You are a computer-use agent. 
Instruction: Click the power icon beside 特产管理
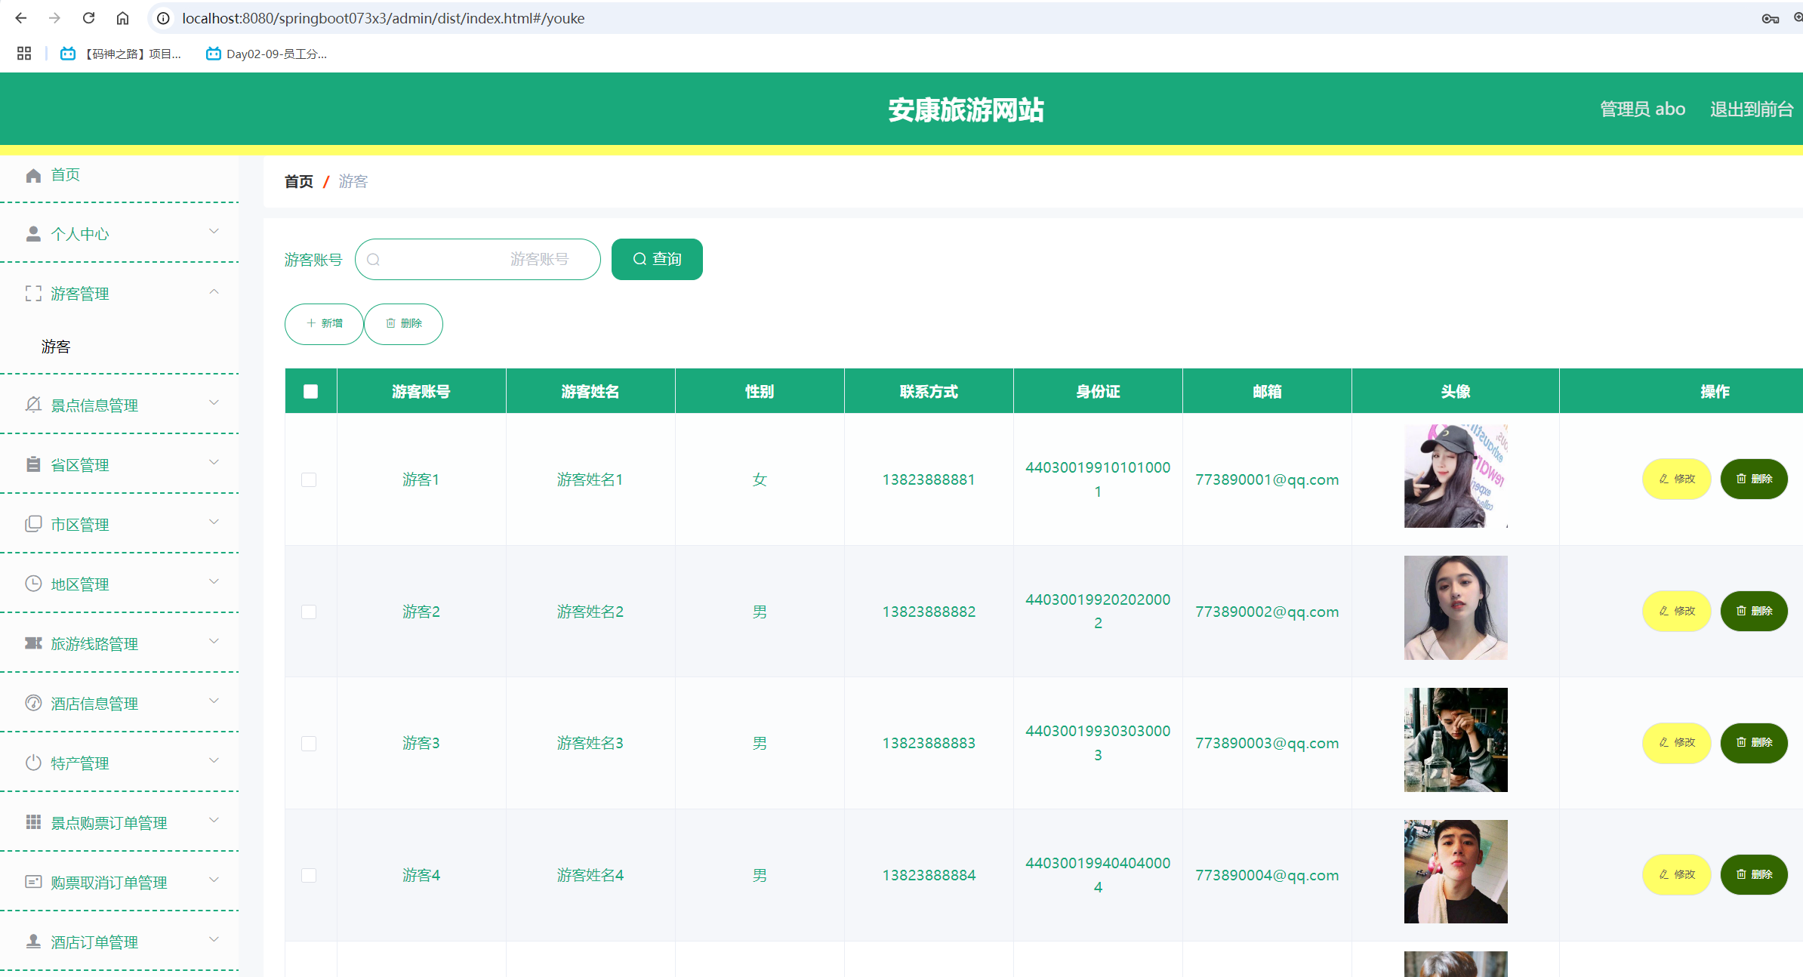pyautogui.click(x=33, y=763)
